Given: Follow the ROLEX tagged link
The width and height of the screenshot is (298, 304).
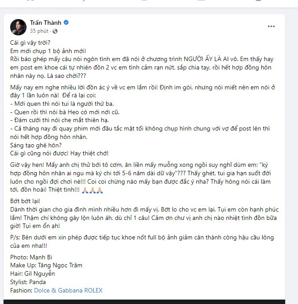Looking at the screenshot, I should (93, 290).
